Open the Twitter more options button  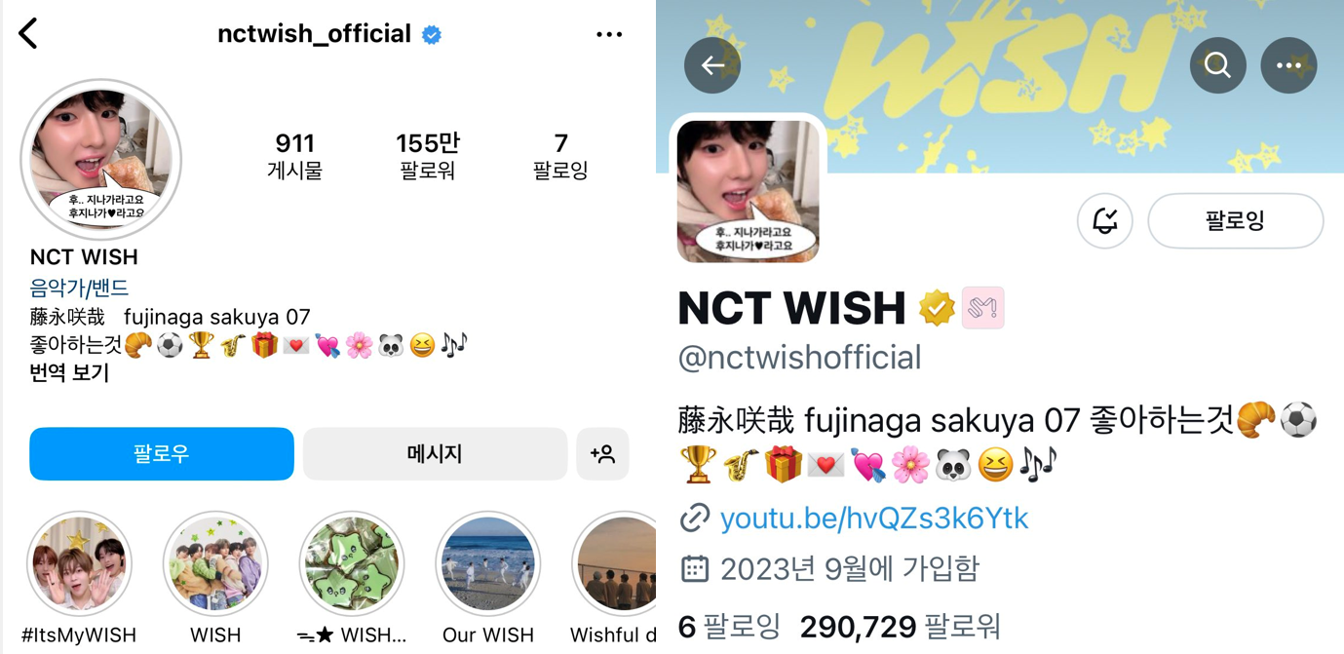(x=1288, y=65)
